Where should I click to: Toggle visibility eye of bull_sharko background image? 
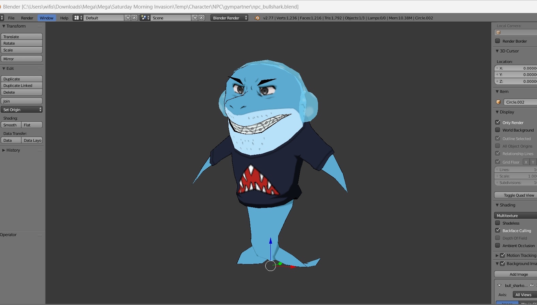pyautogui.click(x=532, y=285)
